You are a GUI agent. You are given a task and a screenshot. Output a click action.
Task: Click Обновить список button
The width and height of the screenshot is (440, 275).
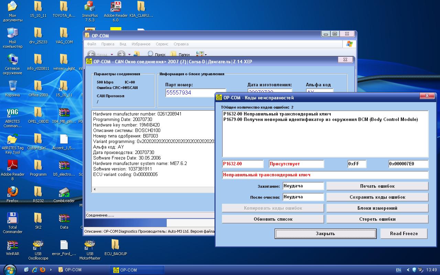click(273, 219)
